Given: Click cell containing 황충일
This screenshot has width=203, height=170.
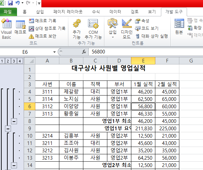Looking at the screenshot, I should [71, 114].
